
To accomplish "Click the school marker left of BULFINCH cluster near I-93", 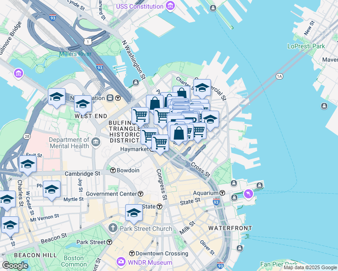I will click(x=56, y=98).
